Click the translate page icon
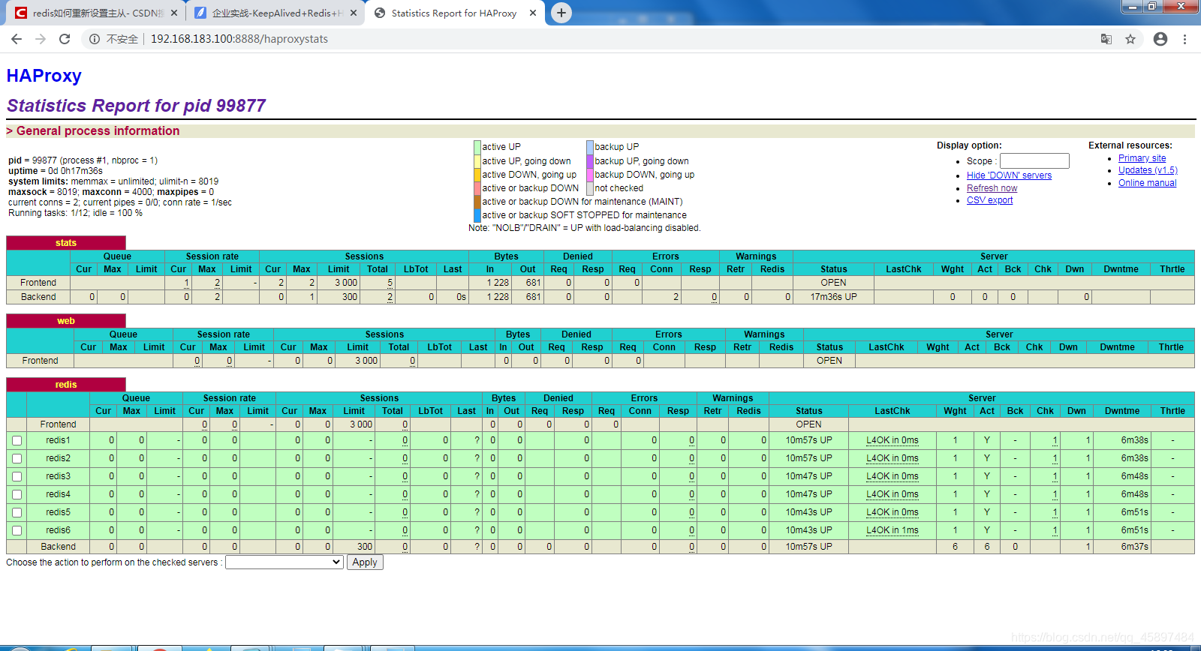Screen dimensions: 1201x651 pyautogui.click(x=1106, y=39)
